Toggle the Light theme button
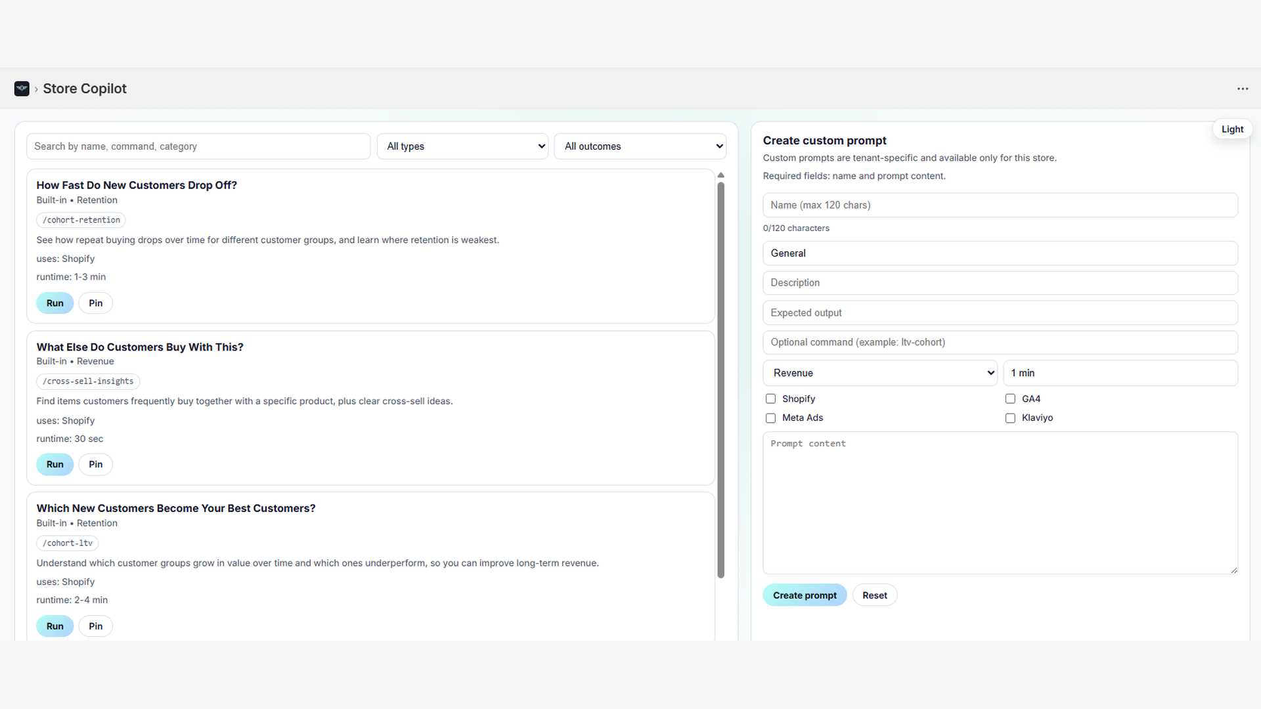Image resolution: width=1261 pixels, height=709 pixels. [1232, 129]
